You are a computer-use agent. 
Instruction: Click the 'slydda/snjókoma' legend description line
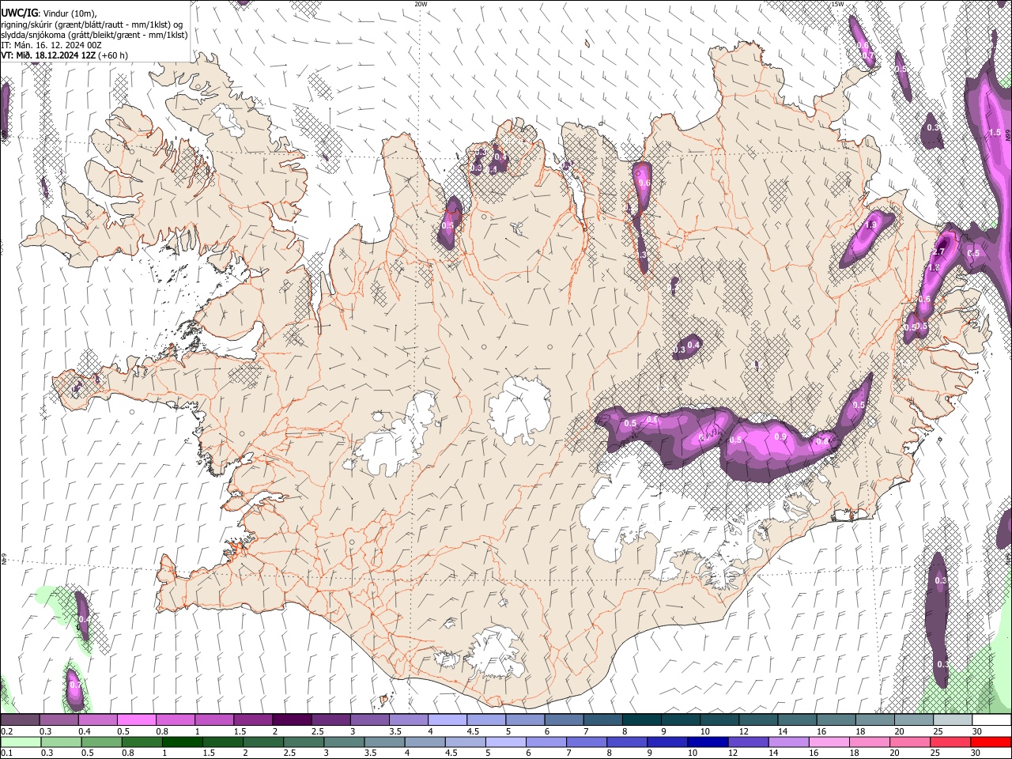[x=94, y=35]
